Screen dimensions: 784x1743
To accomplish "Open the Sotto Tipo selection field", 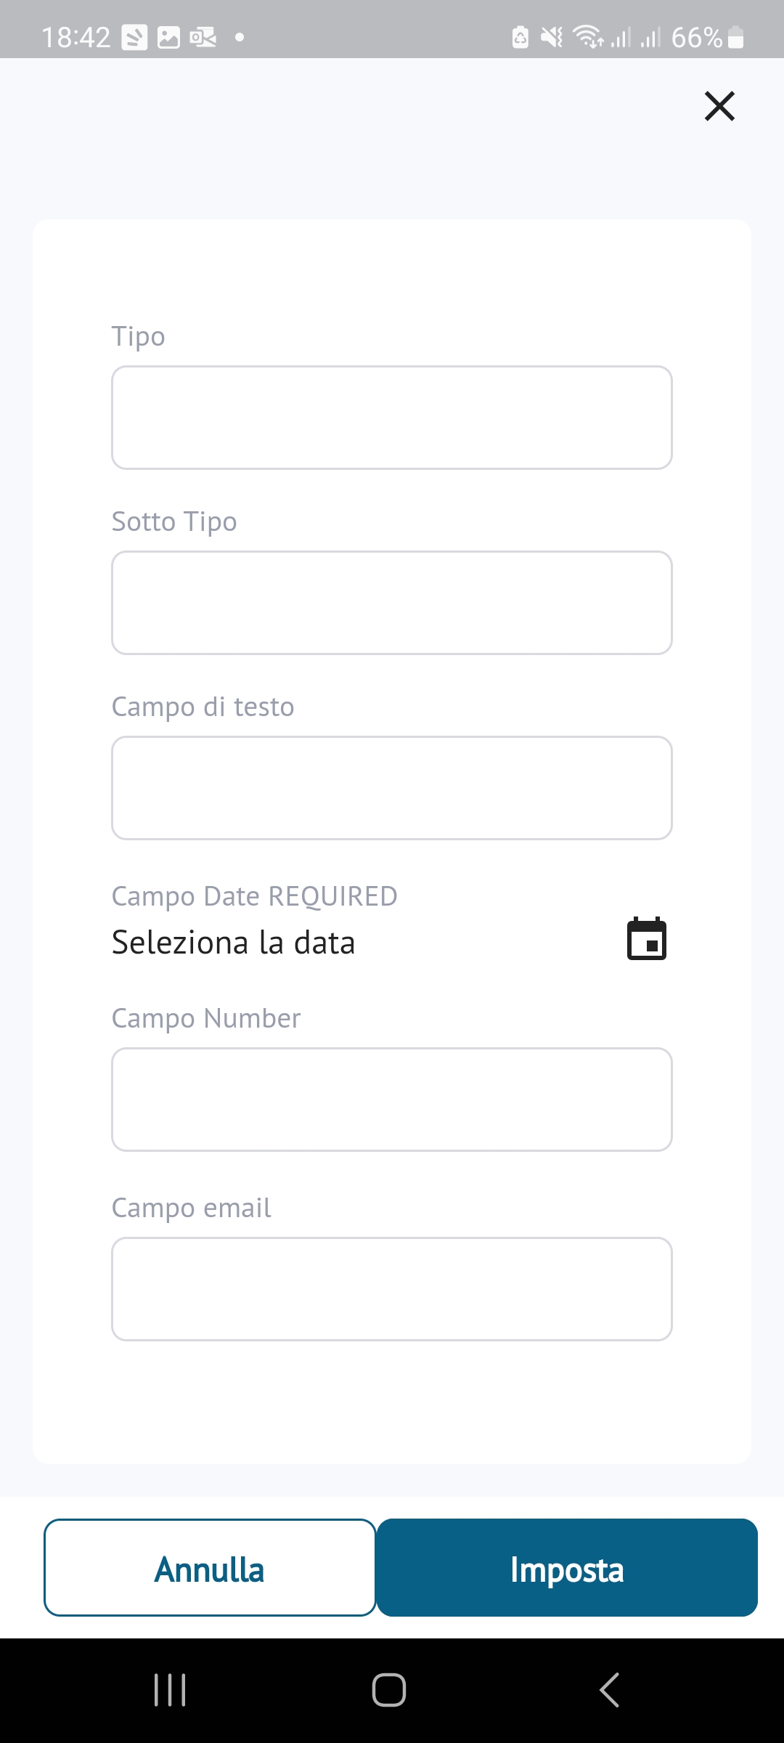I will tap(392, 603).
